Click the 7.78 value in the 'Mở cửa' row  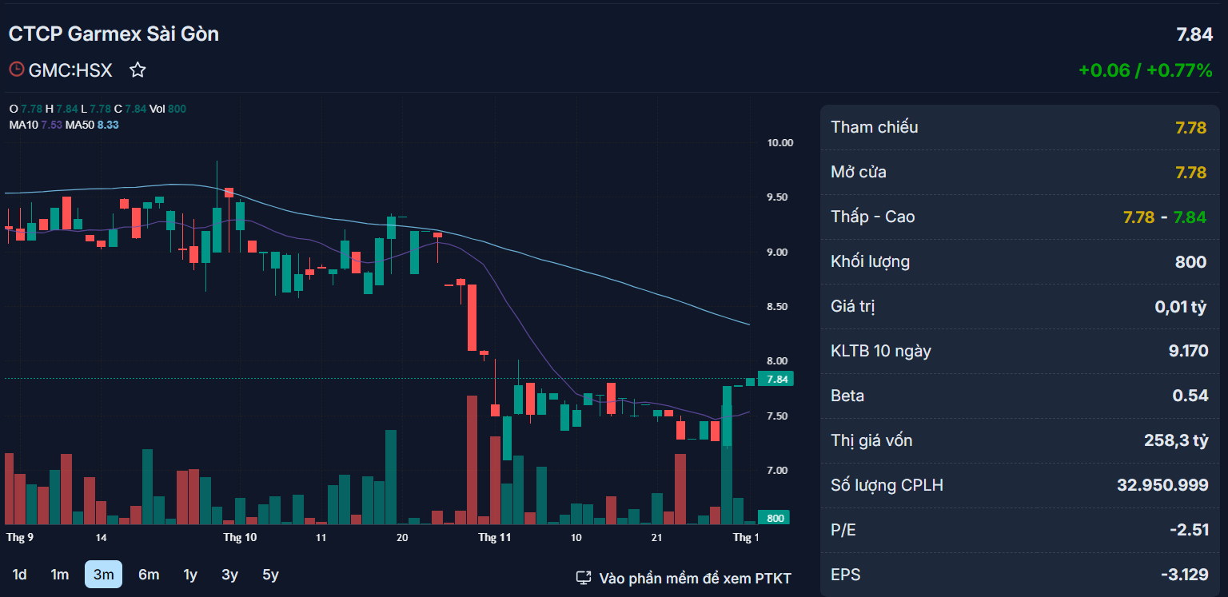coord(1190,172)
